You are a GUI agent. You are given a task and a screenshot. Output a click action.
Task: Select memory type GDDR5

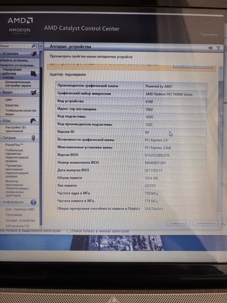[x=150, y=186]
